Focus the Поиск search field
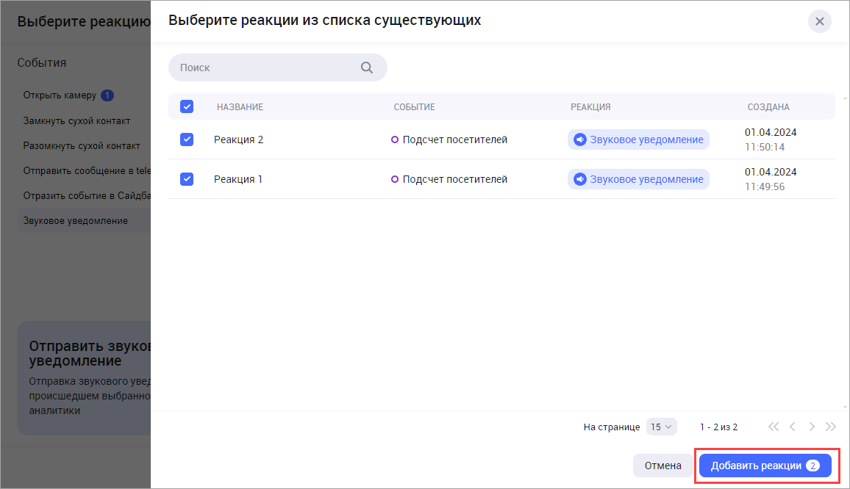Screen dimensions: 850x489 pyautogui.click(x=265, y=68)
